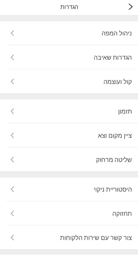Click chevron of customer service row
The image size is (138, 262).
(x=12, y=238)
